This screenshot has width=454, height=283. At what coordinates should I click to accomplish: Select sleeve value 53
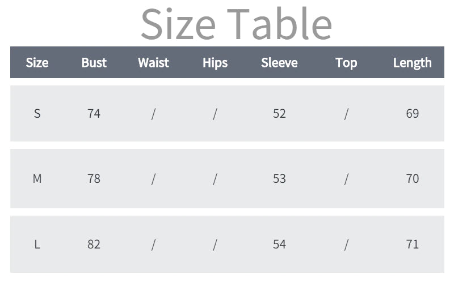coord(279,179)
